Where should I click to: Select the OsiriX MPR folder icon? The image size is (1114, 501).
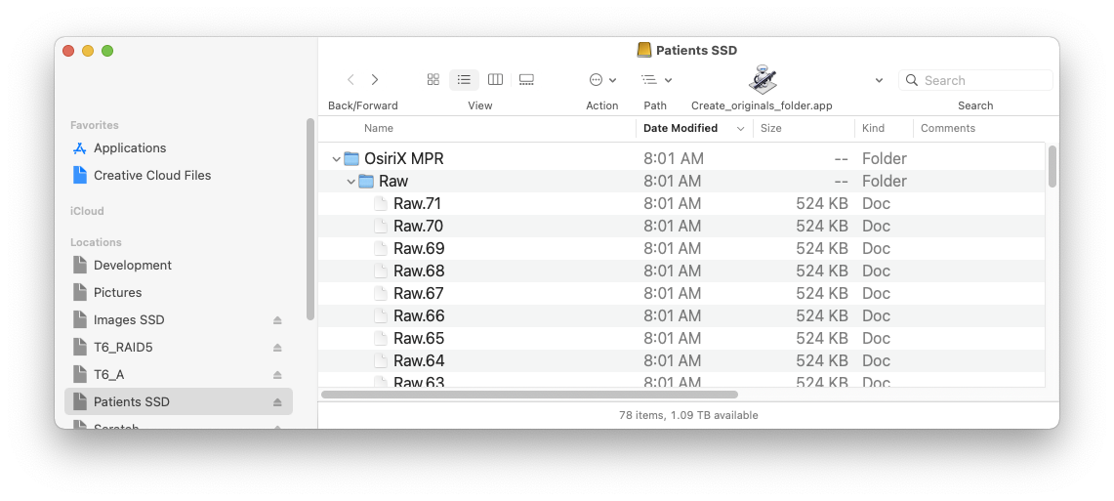[351, 158]
